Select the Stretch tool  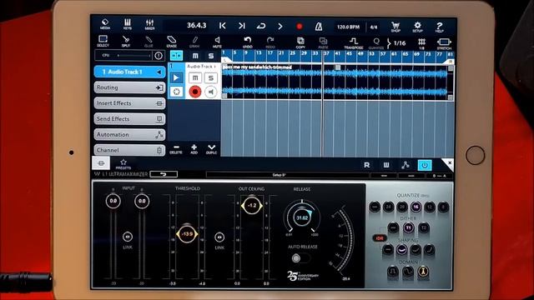(x=444, y=43)
